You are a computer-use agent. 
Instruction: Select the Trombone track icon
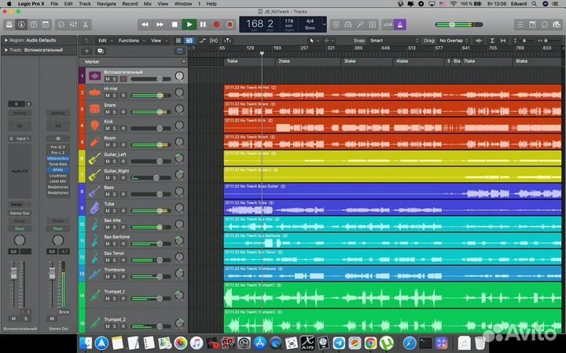click(x=94, y=274)
